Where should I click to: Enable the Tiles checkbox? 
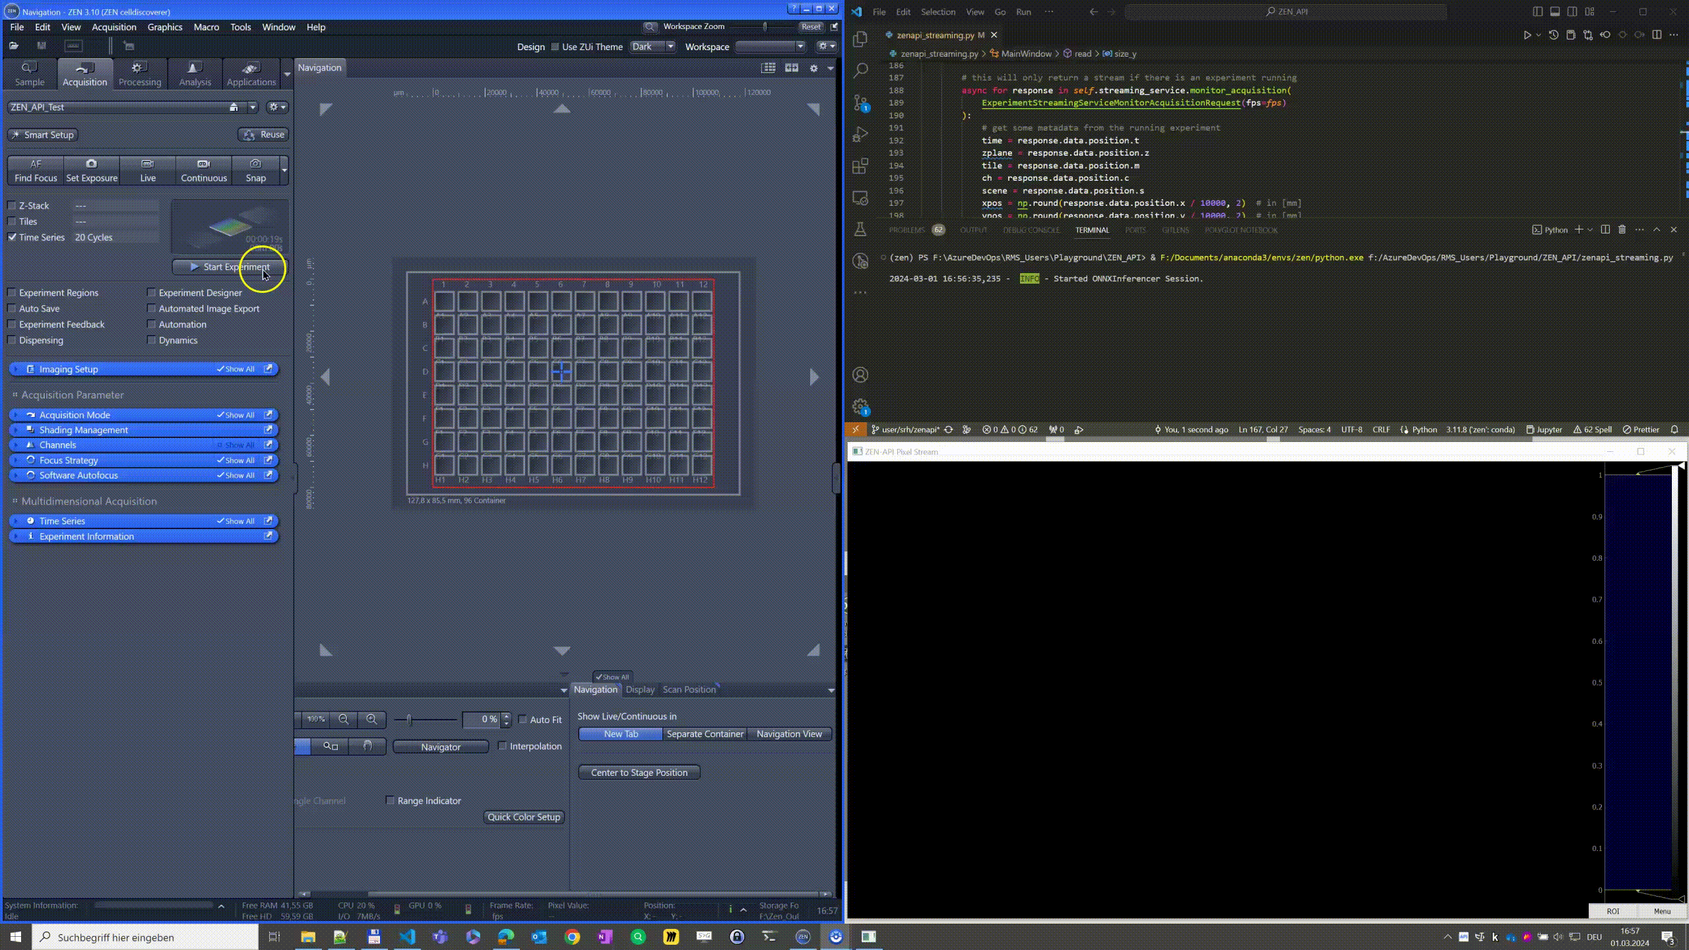point(12,222)
